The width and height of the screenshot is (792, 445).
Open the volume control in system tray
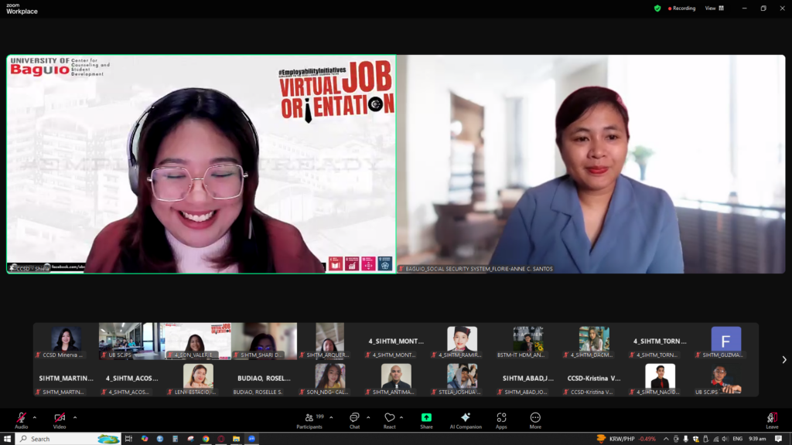[725, 439]
